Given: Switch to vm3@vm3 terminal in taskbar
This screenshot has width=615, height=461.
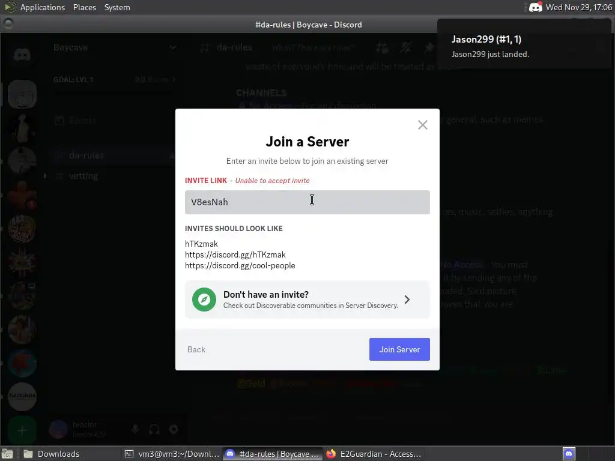Looking at the screenshot, I should pos(172,454).
